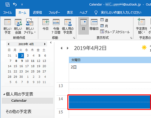The image size is (151, 118).
Task: Click the Undo arrow in the quick access toolbar
Action: [x=15, y=5]
